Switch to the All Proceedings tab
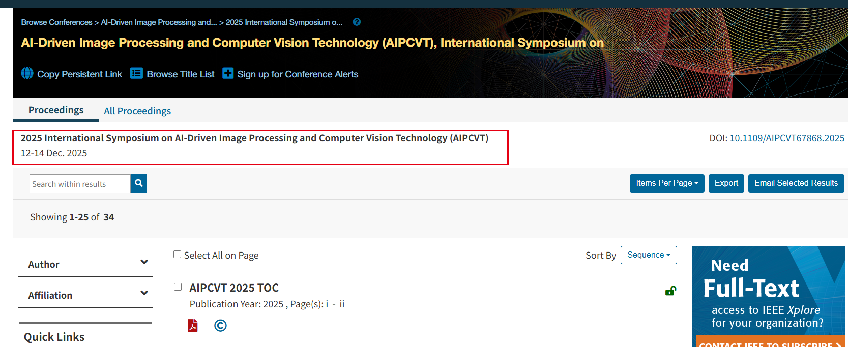 pos(137,111)
